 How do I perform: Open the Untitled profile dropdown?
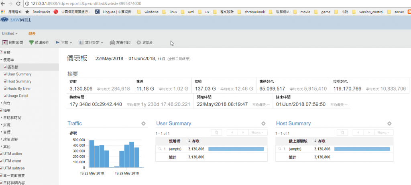point(10,34)
